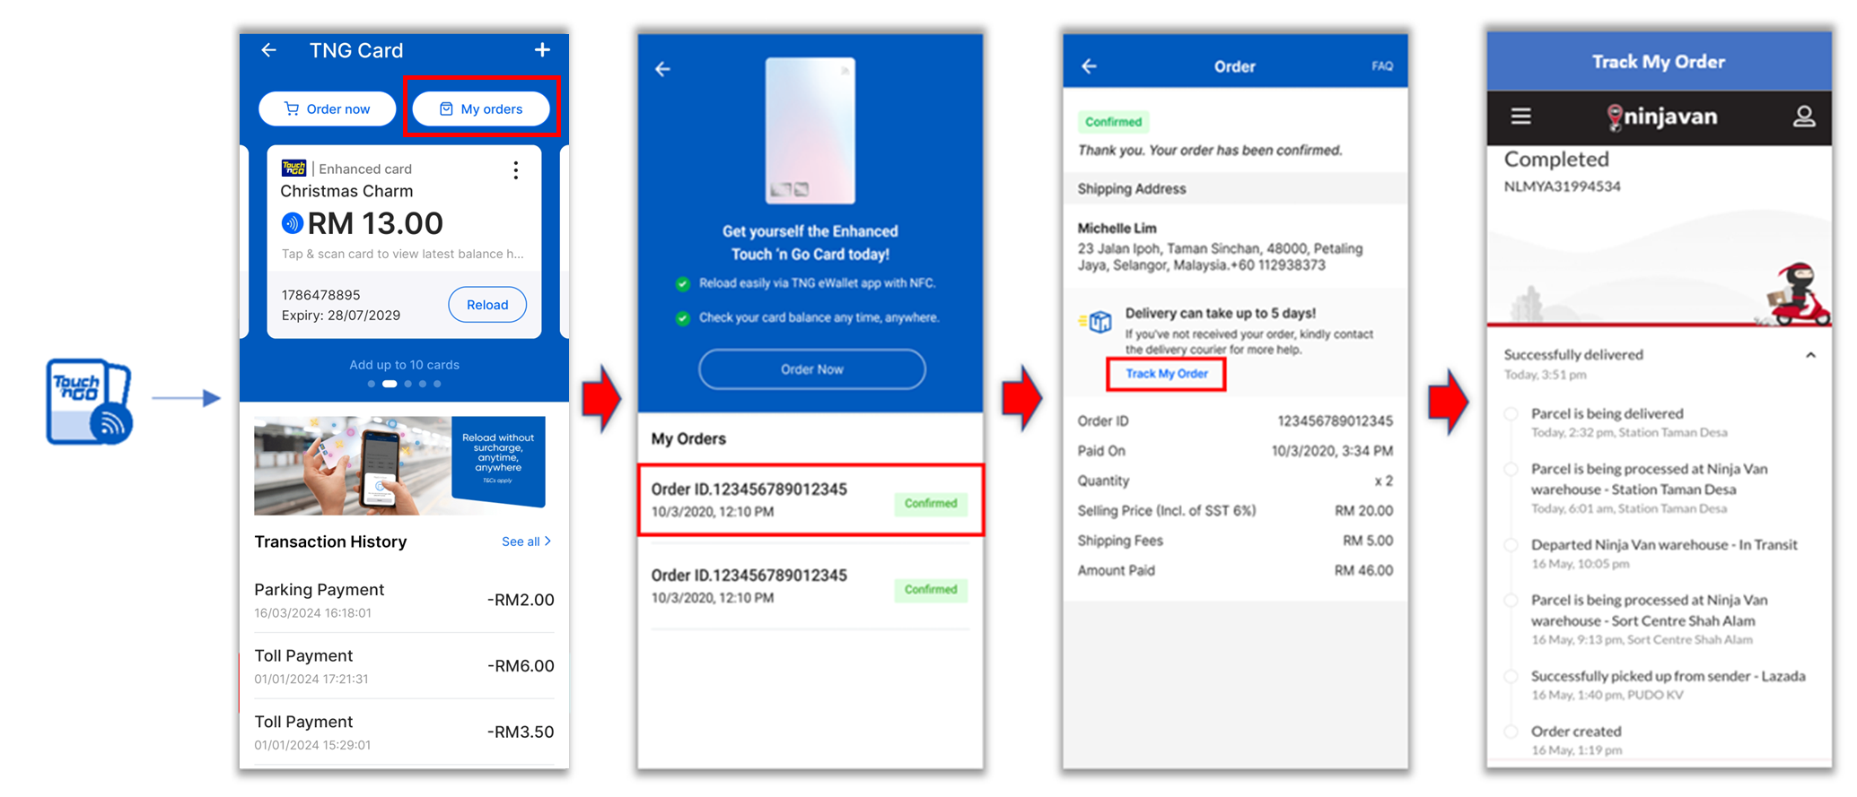Image resolution: width=1857 pixels, height=797 pixels.
Task: Go back from the Enhanced Card promo screen
Action: tap(662, 69)
